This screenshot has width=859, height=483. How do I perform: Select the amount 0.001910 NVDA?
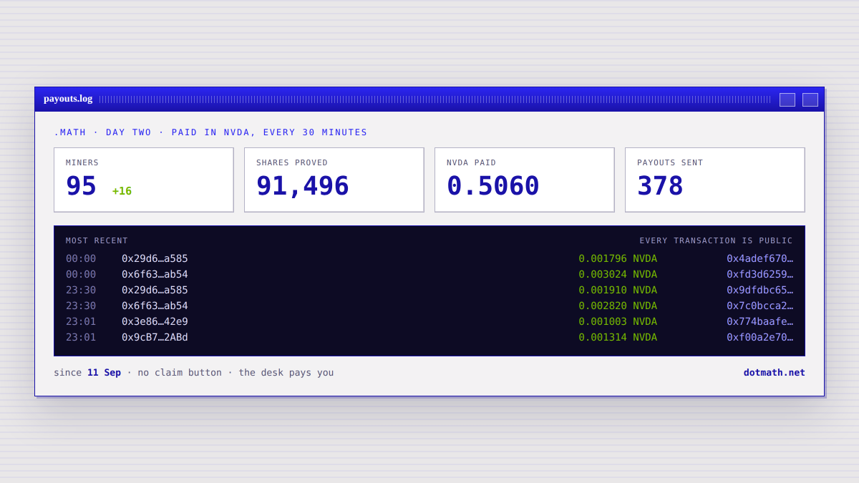(618, 290)
